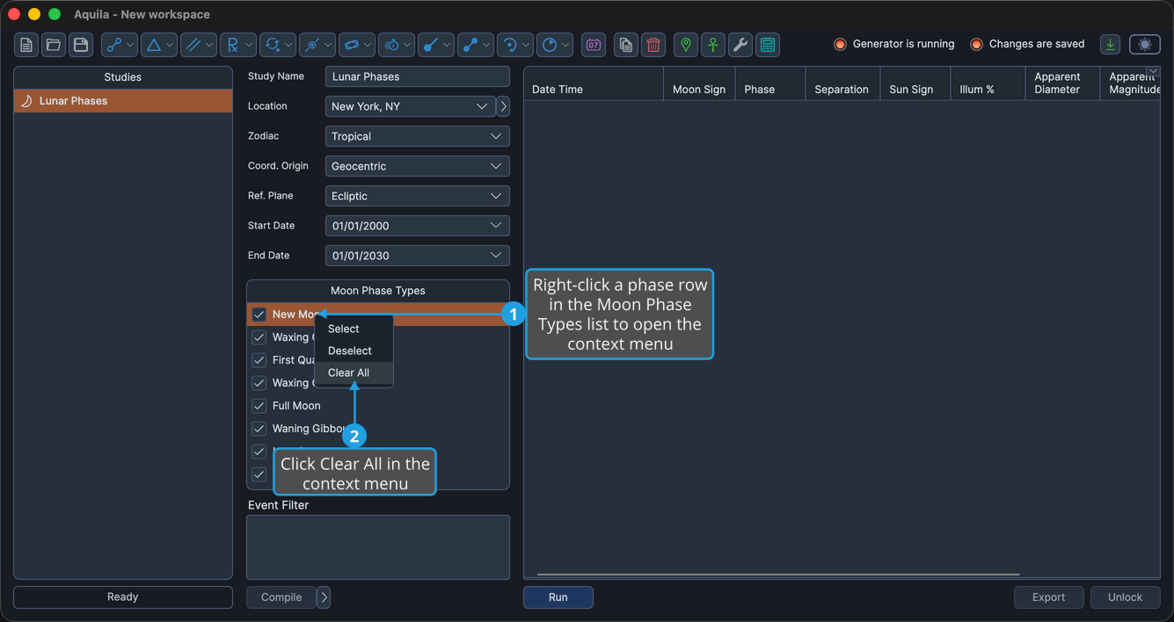Click the Illum % column header
1174x622 pixels.
[x=988, y=84]
